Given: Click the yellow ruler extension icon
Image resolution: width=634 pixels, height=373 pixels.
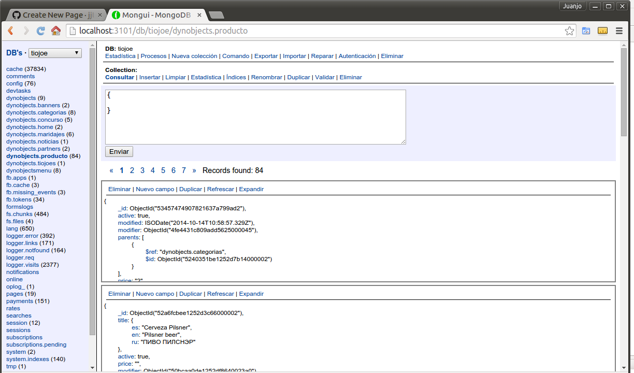Looking at the screenshot, I should coord(602,31).
